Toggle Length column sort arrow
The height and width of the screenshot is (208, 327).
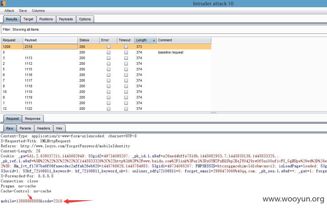pyautogui.click(x=154, y=40)
